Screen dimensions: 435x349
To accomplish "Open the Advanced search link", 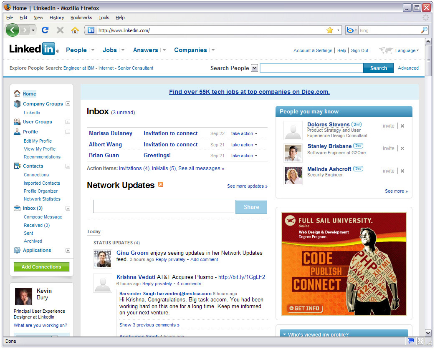I will tap(408, 68).
